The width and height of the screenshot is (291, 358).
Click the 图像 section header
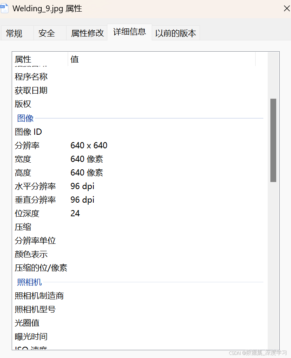(x=25, y=118)
